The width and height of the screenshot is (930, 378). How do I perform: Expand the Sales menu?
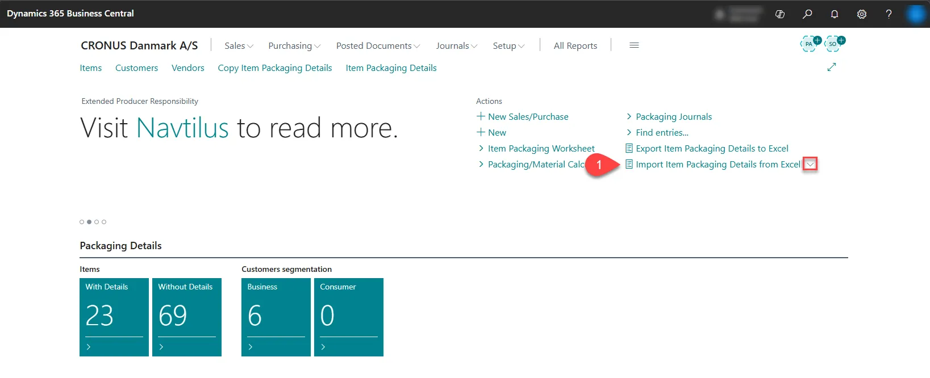tap(239, 45)
